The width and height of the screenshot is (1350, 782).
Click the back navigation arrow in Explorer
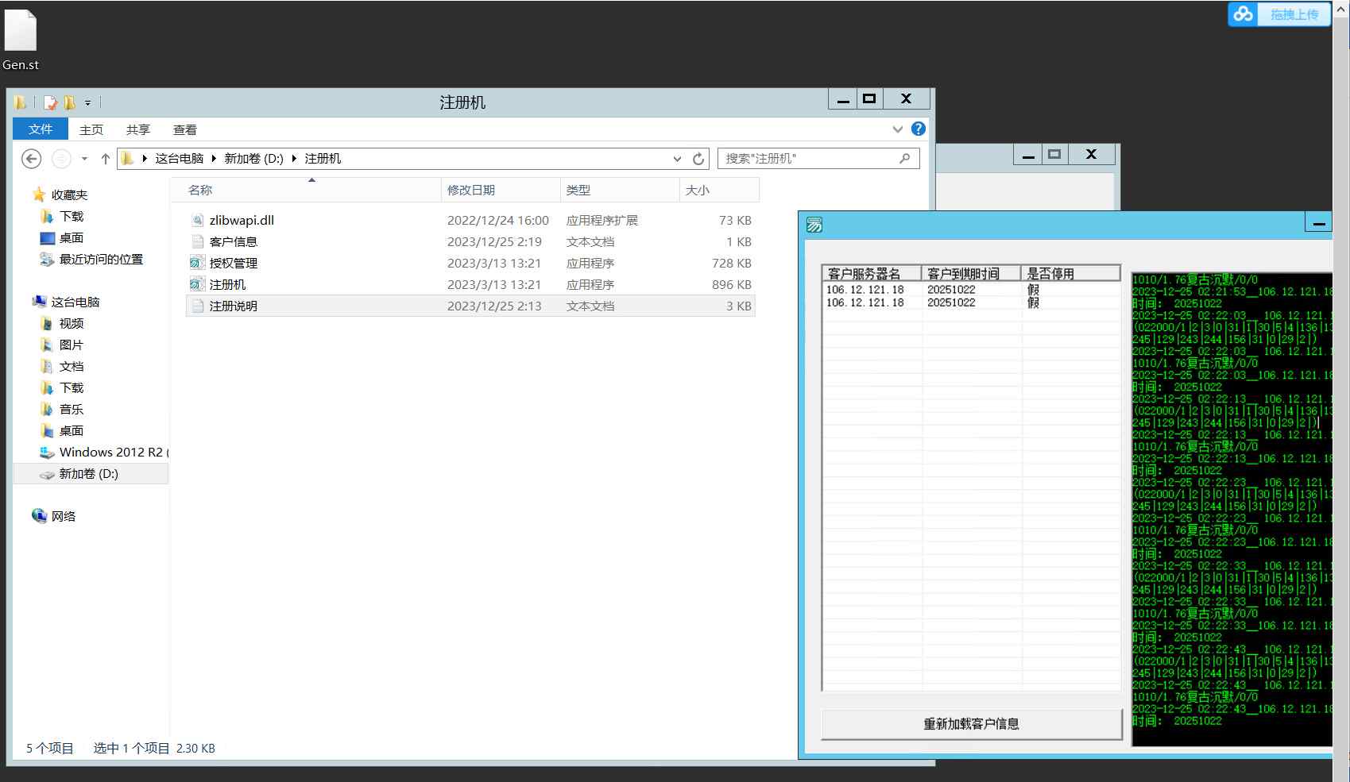[31, 159]
